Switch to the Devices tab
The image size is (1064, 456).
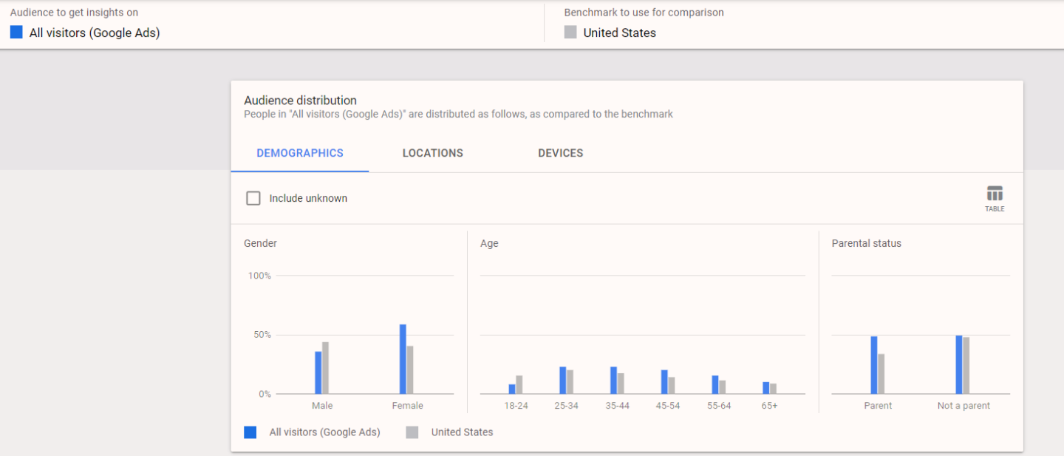pyautogui.click(x=560, y=153)
